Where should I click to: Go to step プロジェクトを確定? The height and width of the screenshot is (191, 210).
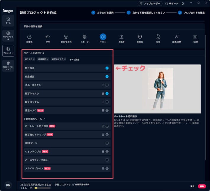coord(191,13)
